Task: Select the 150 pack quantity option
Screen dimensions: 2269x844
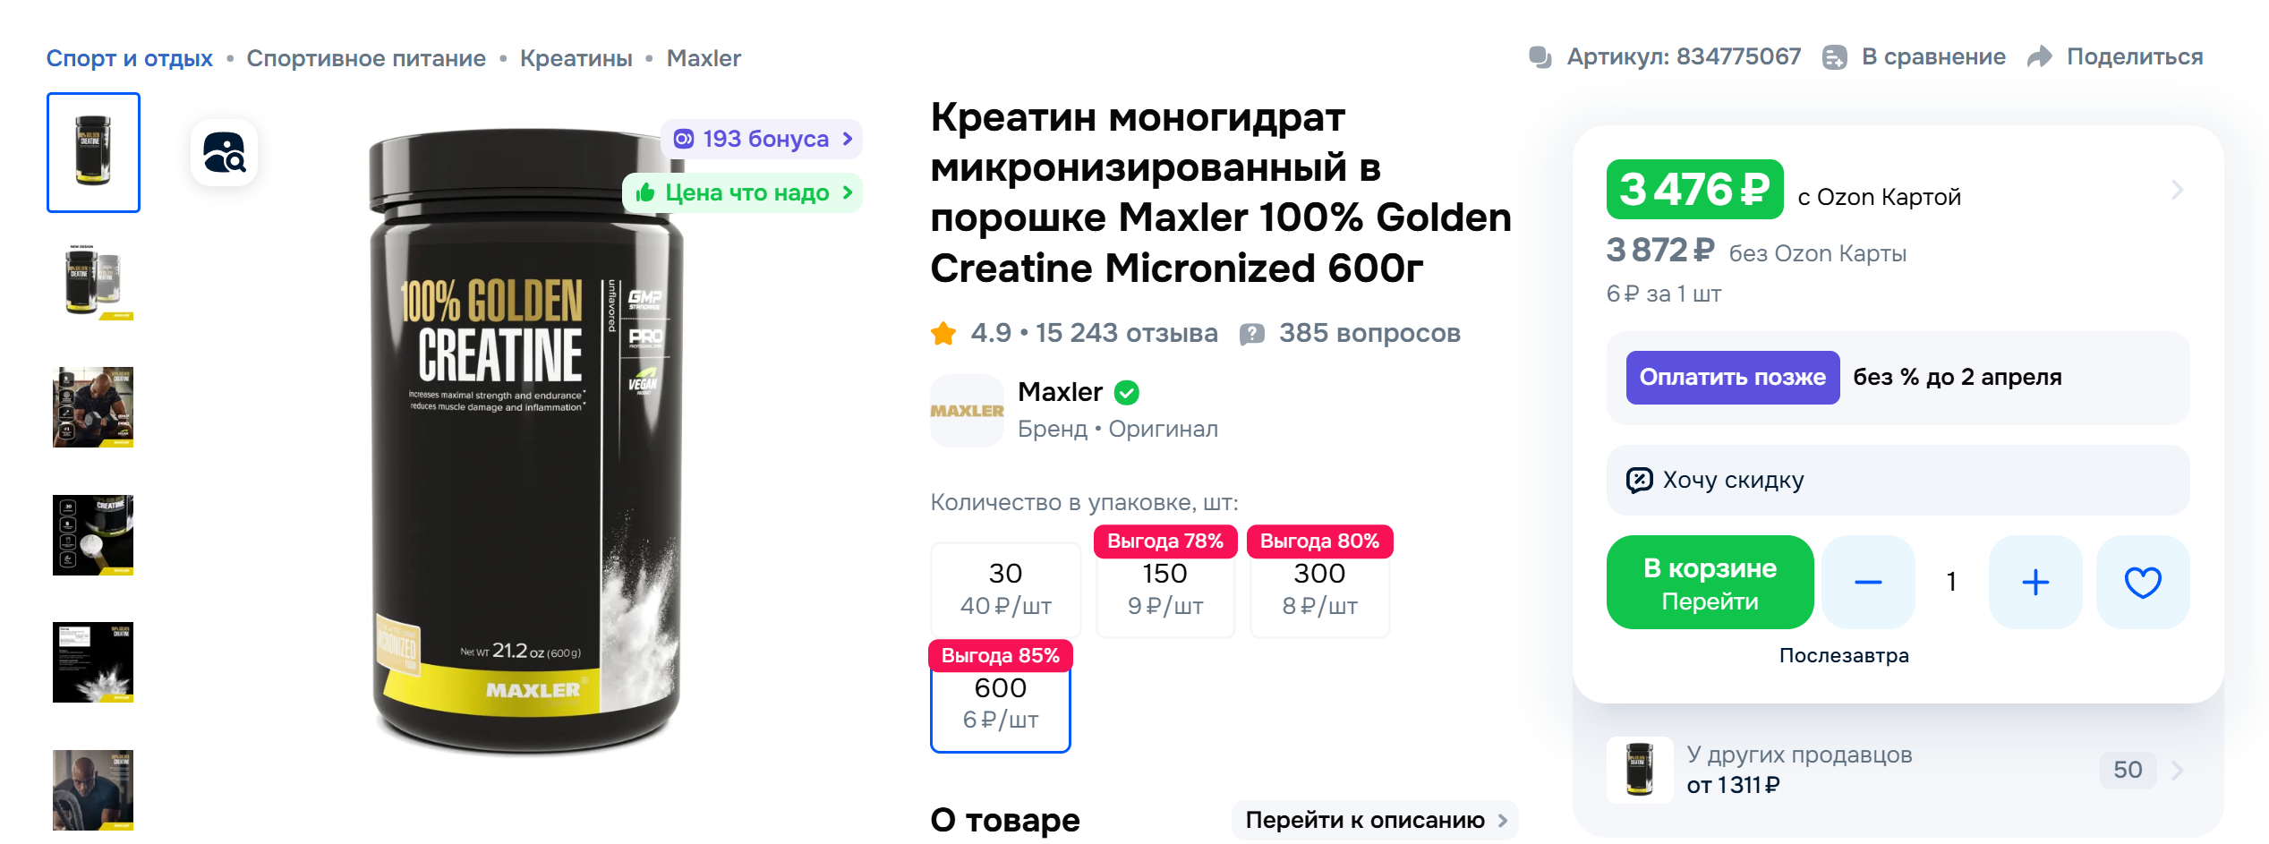Action: [1164, 590]
